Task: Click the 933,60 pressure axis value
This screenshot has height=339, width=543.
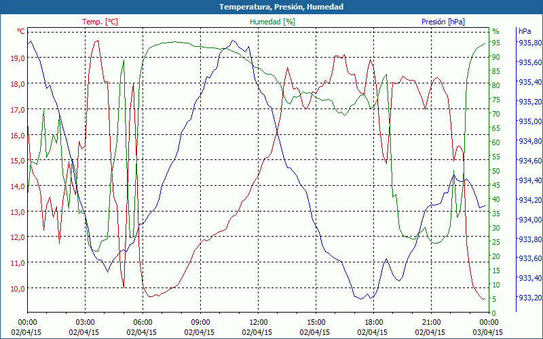Action: click(x=529, y=258)
